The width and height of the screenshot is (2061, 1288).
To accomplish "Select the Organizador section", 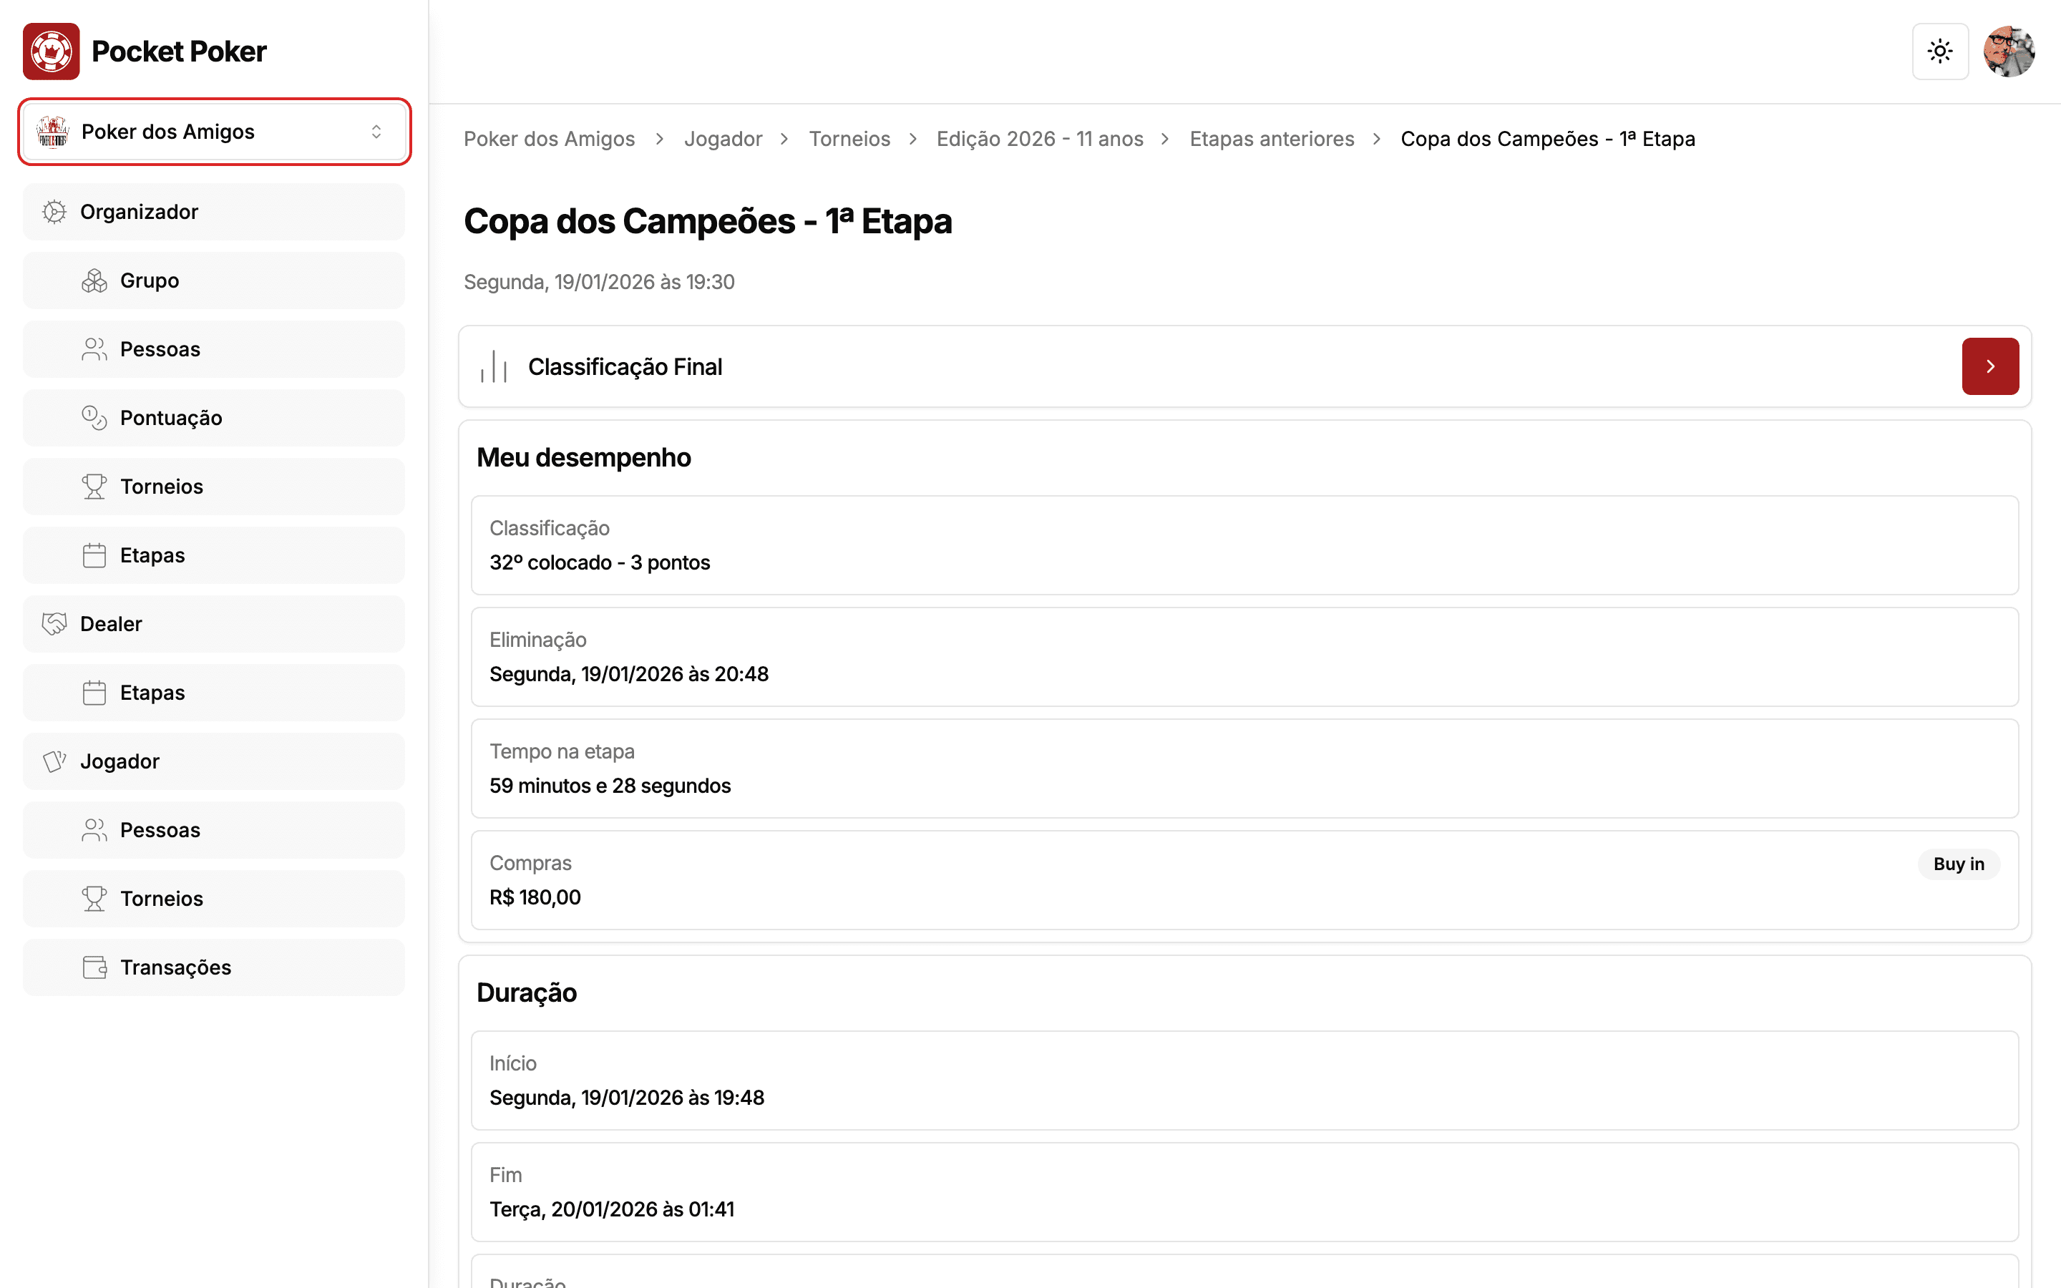I will 214,212.
